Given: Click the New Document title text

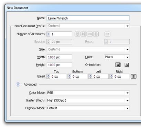Looking at the screenshot, I should pos(17,8).
